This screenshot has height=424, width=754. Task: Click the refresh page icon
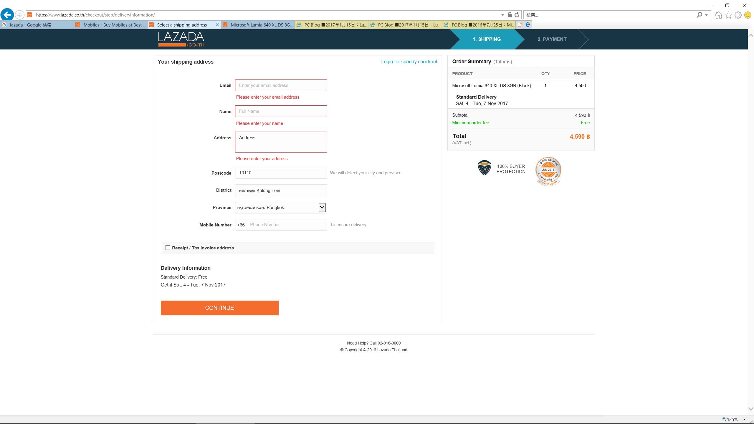[x=517, y=15]
